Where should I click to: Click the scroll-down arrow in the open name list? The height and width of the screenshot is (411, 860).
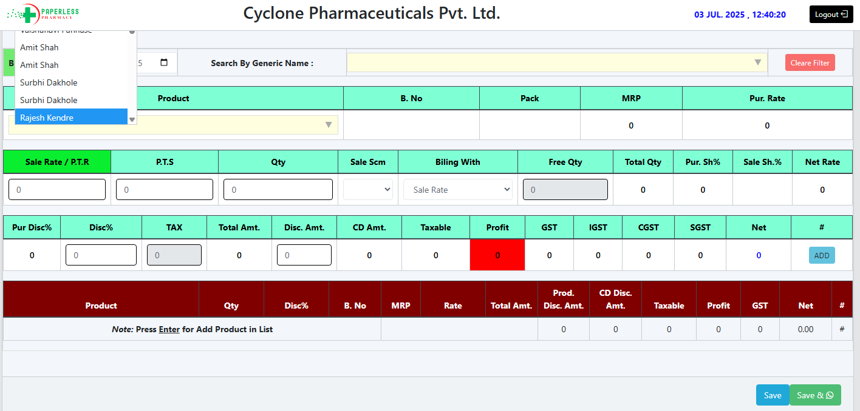[x=132, y=119]
